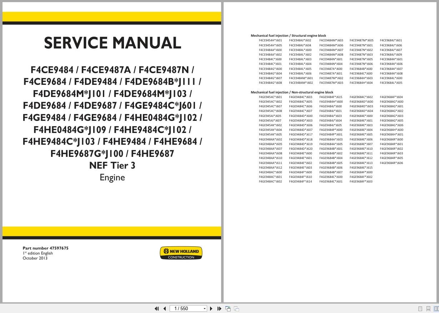Go forward to the next view

point(236,308)
